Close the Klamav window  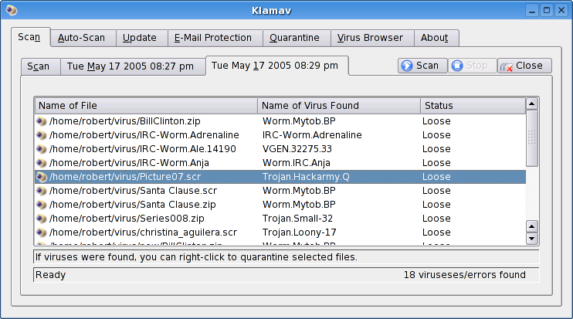point(561,10)
